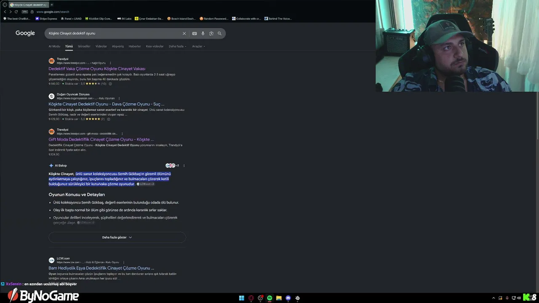View the AI overview source icons (+2)
Screen dimensions: 539x303
pyautogui.click(x=172, y=165)
